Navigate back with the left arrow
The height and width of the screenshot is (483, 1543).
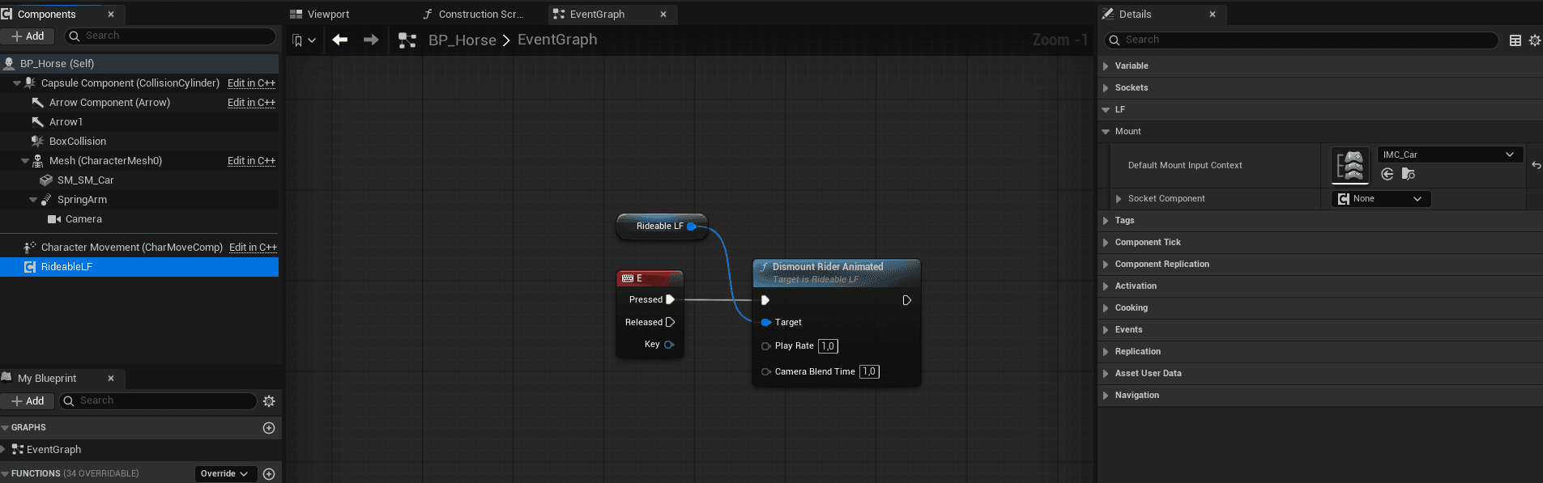(340, 40)
